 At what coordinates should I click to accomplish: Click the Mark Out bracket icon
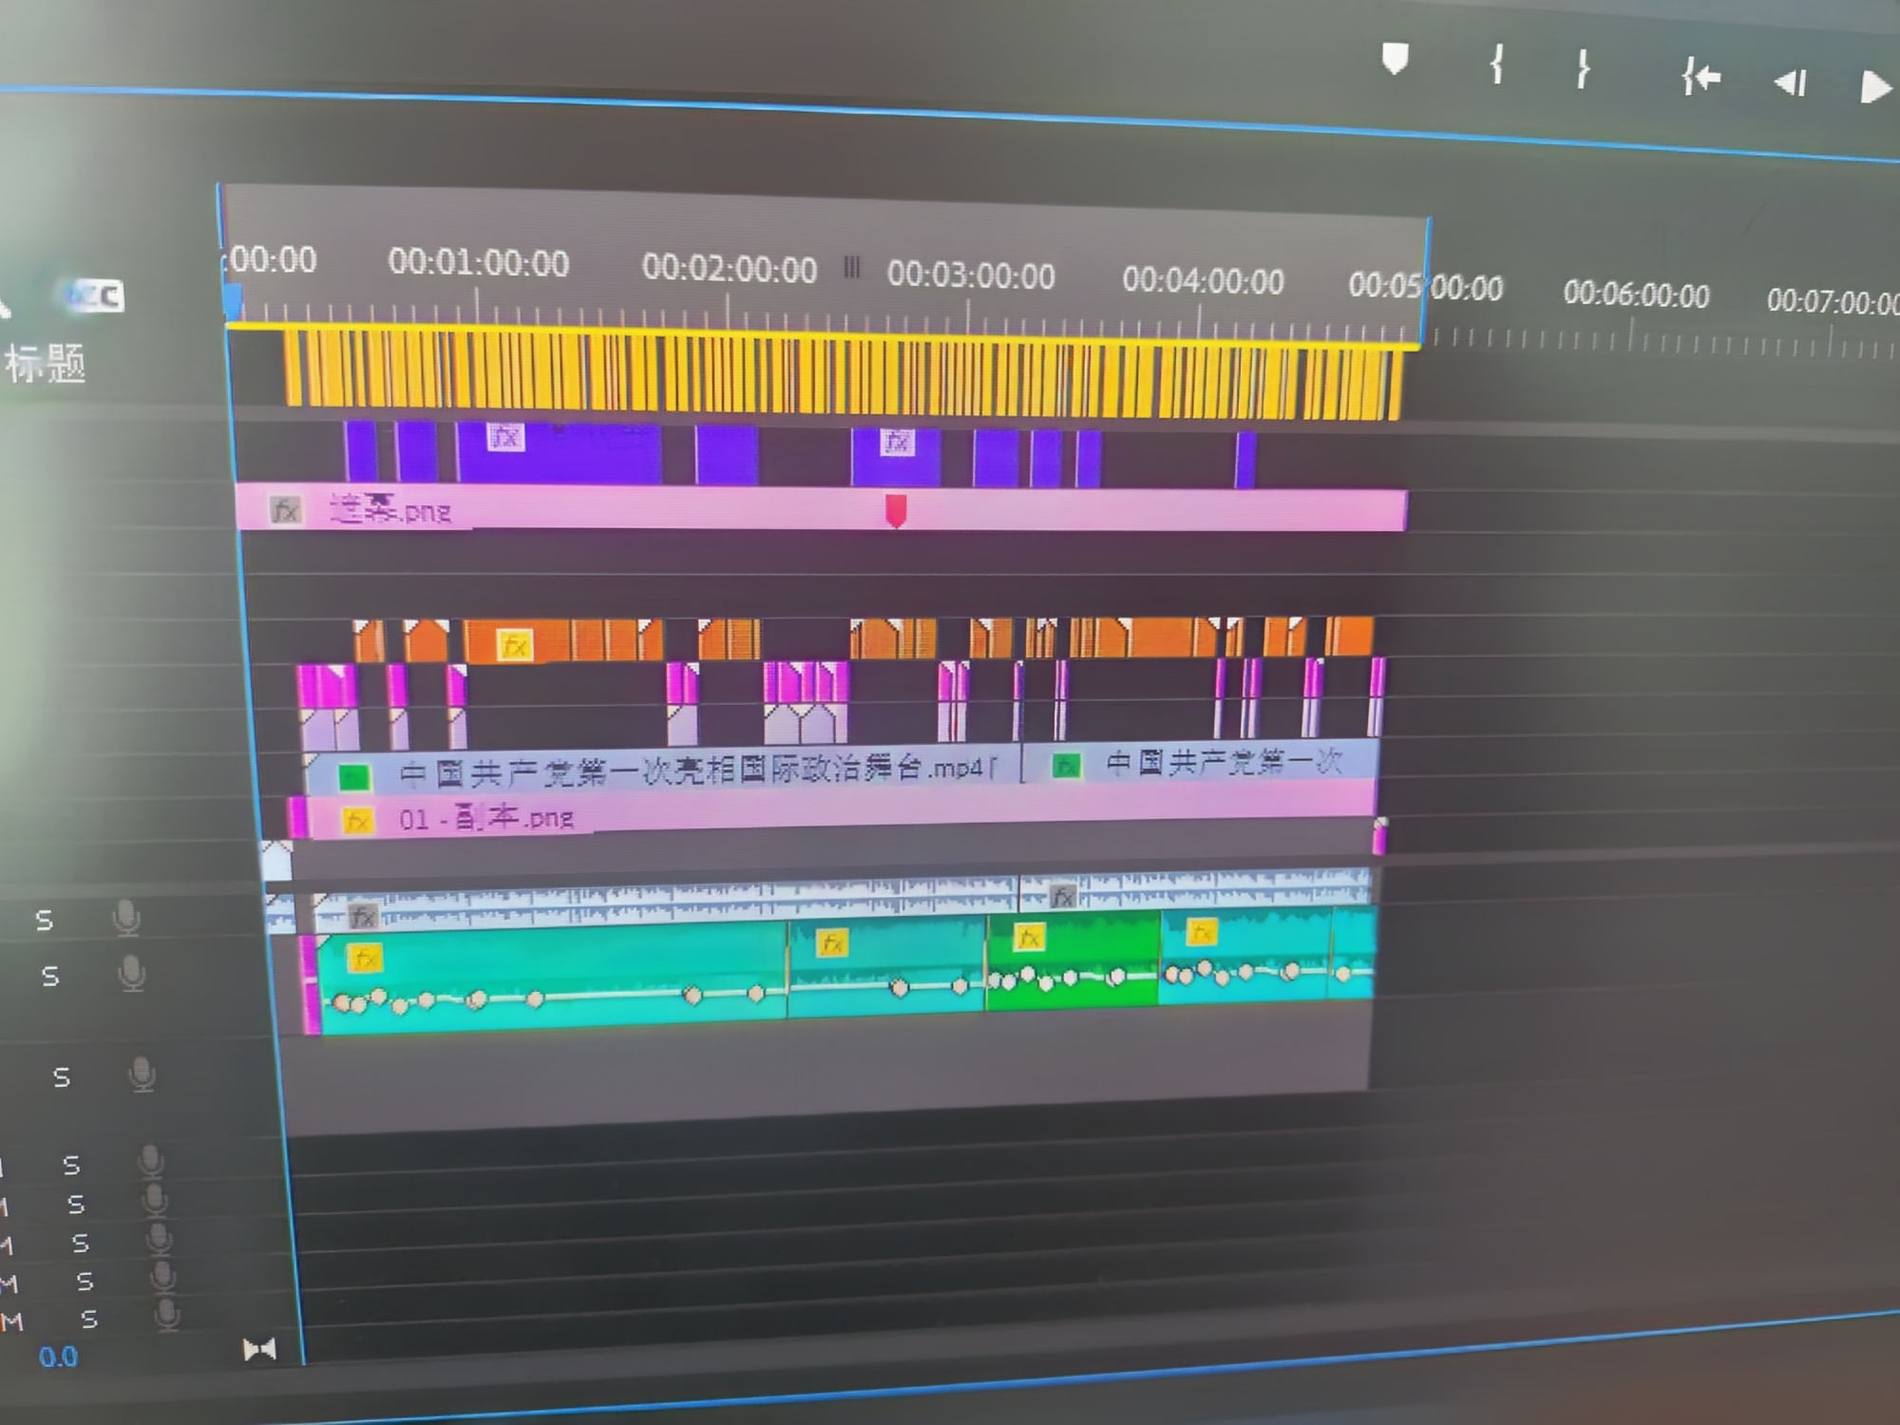[1583, 69]
